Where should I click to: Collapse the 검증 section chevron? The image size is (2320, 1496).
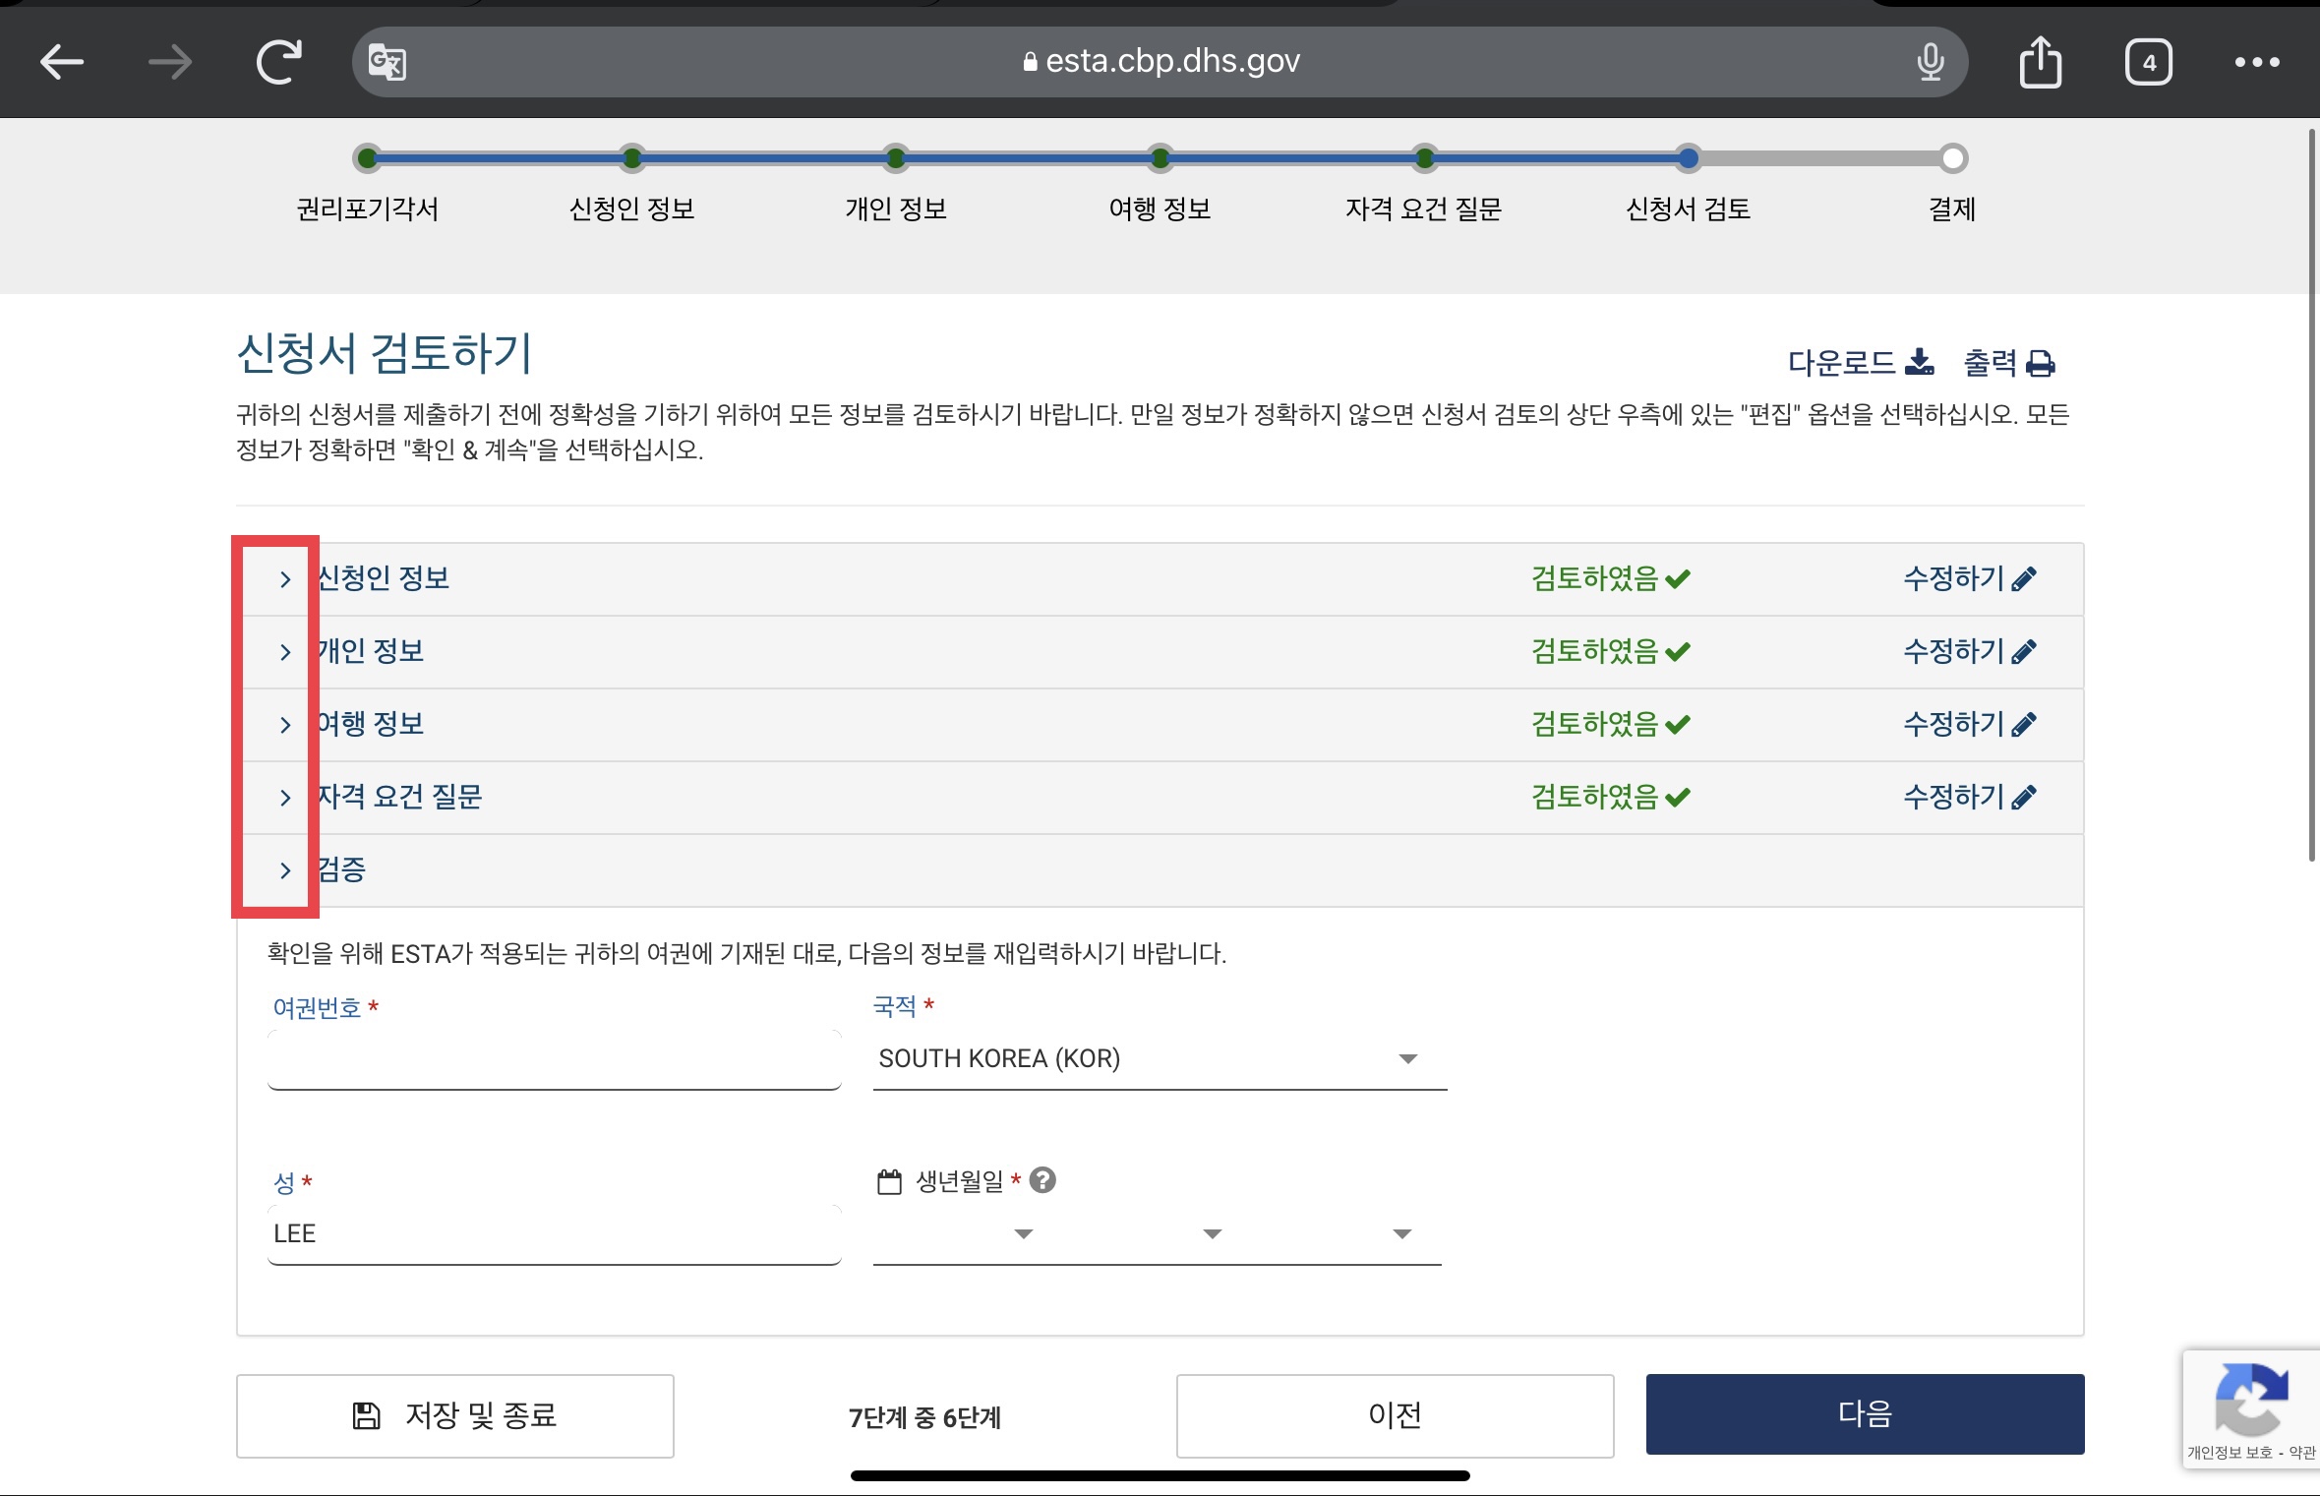(285, 870)
